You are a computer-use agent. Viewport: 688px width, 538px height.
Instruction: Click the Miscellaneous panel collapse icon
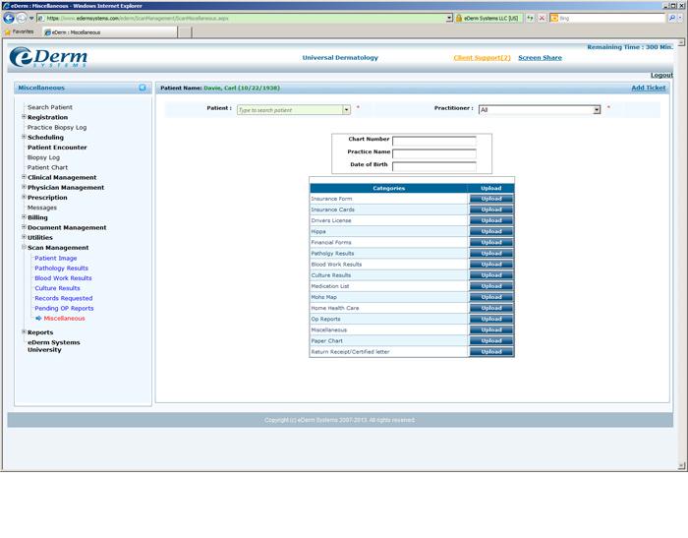[143, 88]
